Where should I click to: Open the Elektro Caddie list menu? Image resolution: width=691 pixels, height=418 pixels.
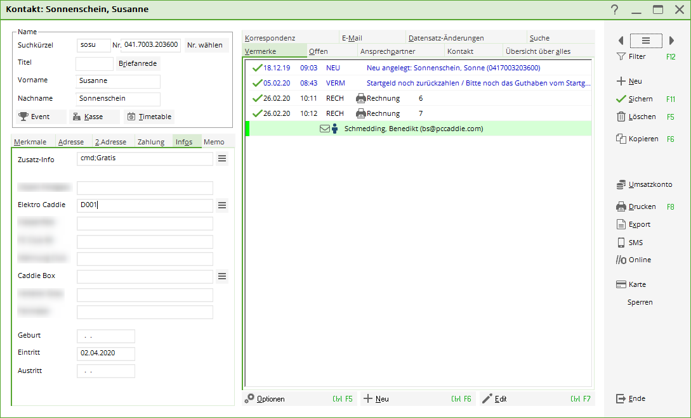[222, 205]
